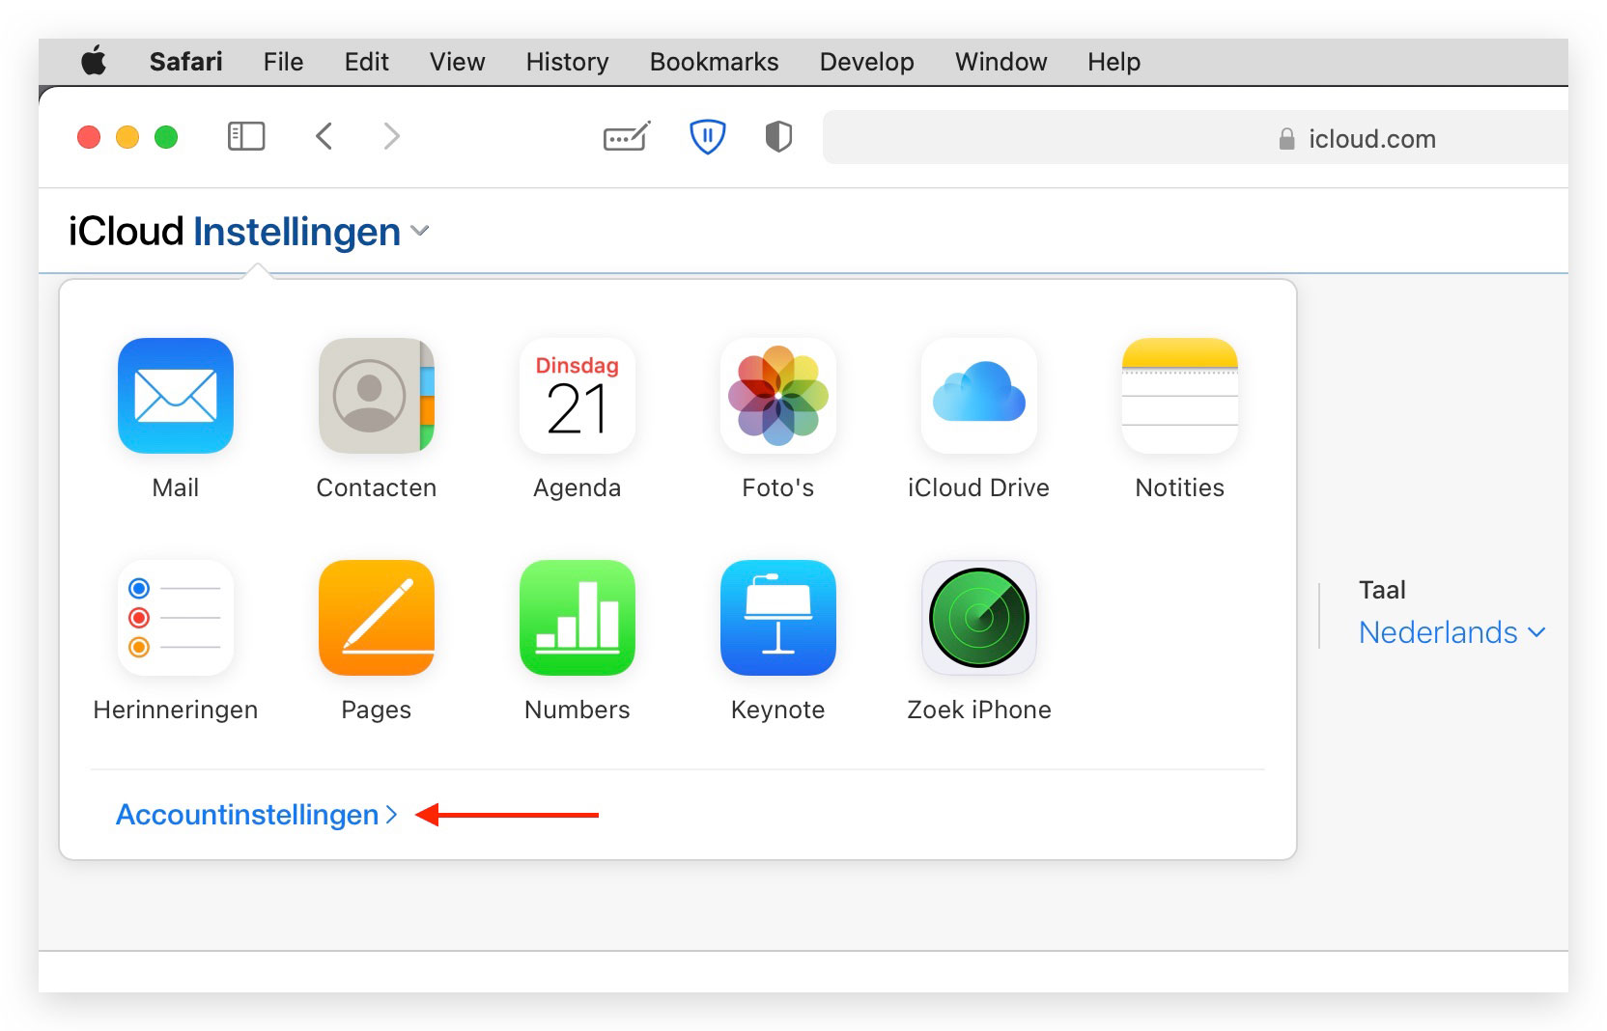The height and width of the screenshot is (1031, 1607).
Task: Open the File menu
Action: 283,62
